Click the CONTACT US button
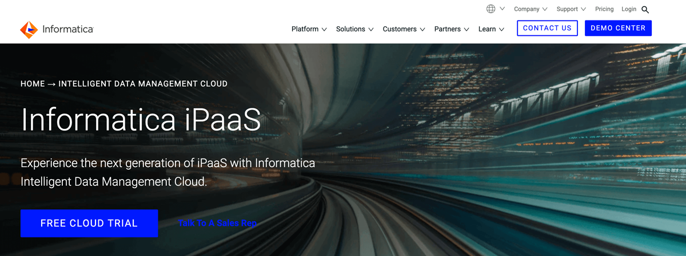 [x=547, y=28]
